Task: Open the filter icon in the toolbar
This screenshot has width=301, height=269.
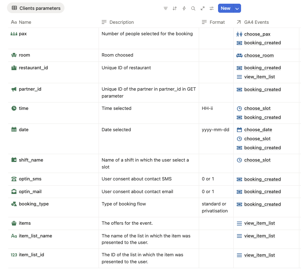Action: 165,8
